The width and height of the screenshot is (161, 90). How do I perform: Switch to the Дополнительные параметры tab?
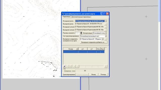pyautogui.click(x=81, y=17)
